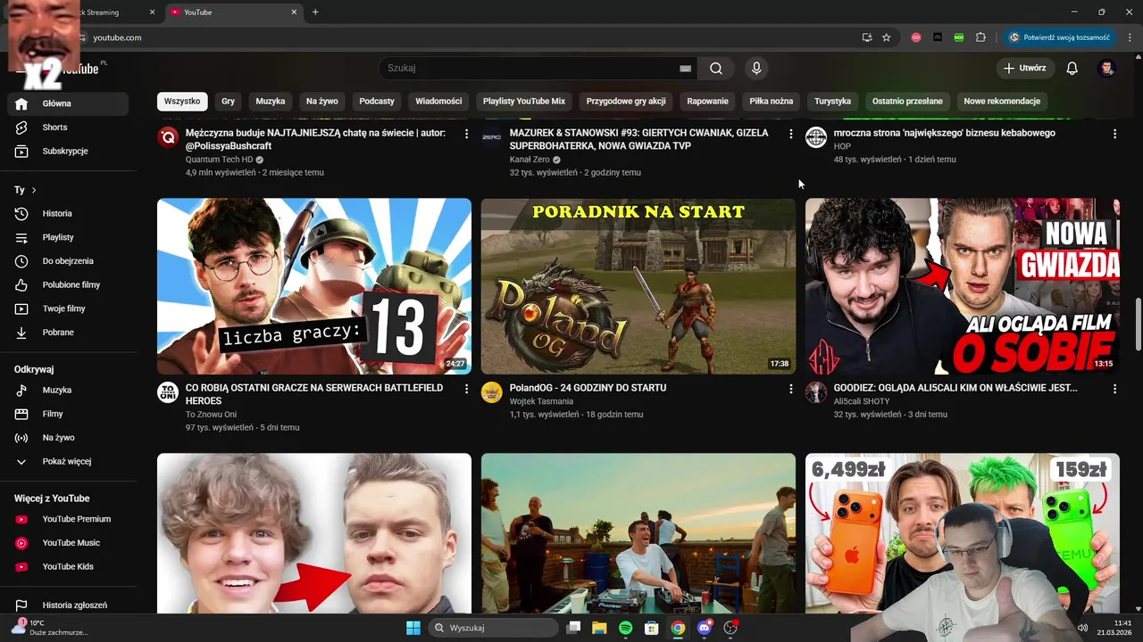Image resolution: width=1143 pixels, height=642 pixels.
Task: Click the YouTube search magnifier button
Action: 716,69
